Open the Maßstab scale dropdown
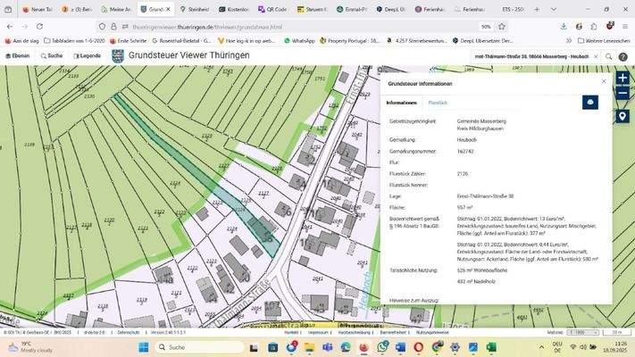 (x=581, y=332)
